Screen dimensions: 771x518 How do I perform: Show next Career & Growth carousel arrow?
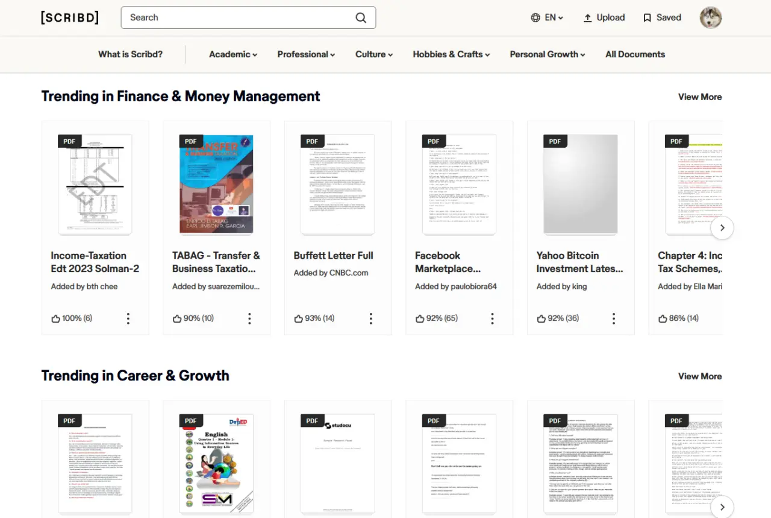click(x=722, y=507)
